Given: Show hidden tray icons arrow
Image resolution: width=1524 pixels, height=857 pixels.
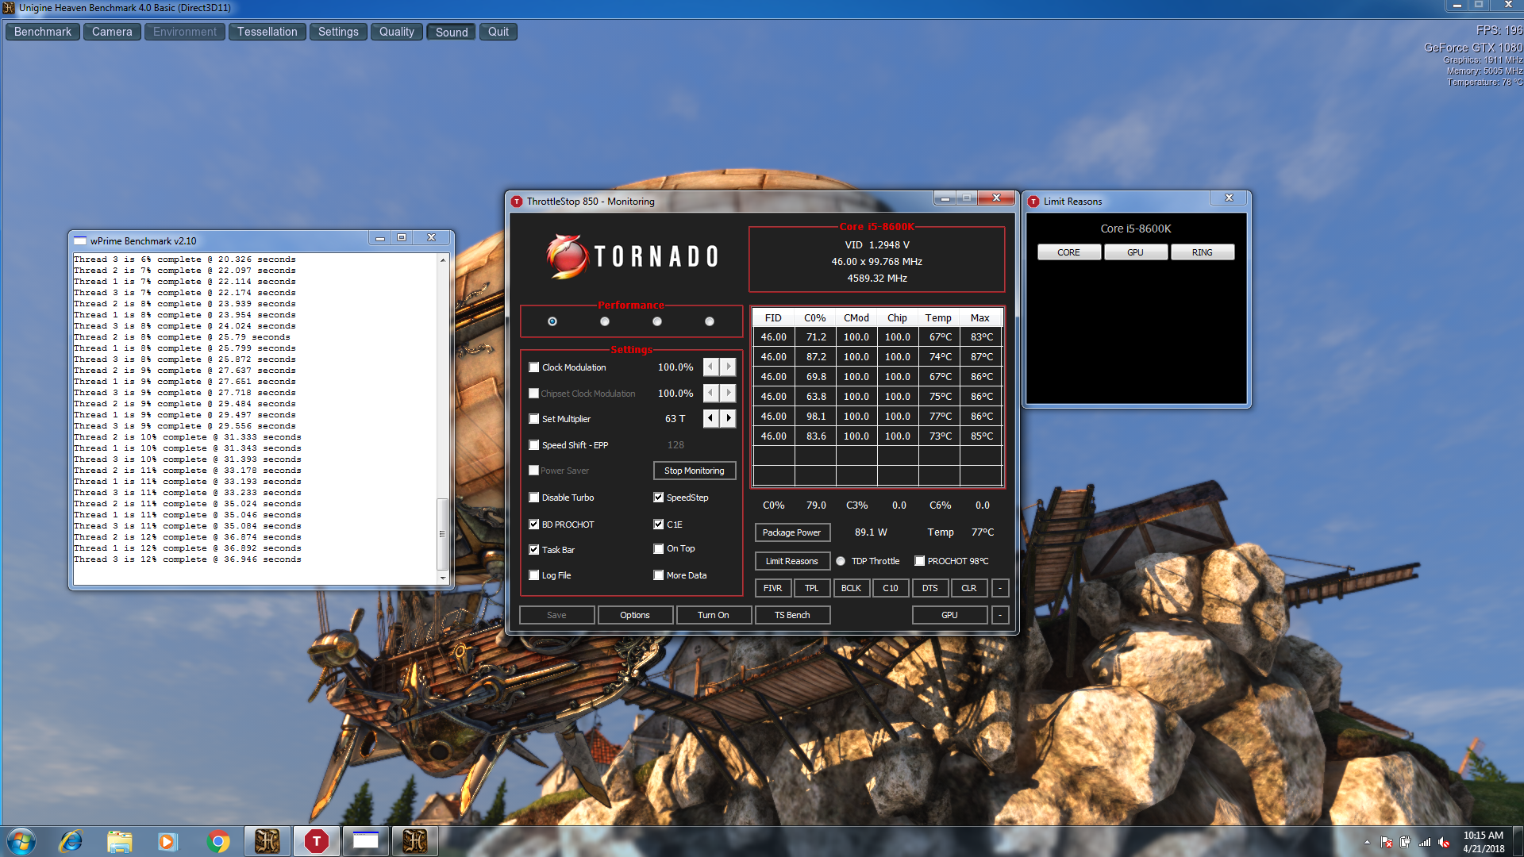Looking at the screenshot, I should (1367, 843).
